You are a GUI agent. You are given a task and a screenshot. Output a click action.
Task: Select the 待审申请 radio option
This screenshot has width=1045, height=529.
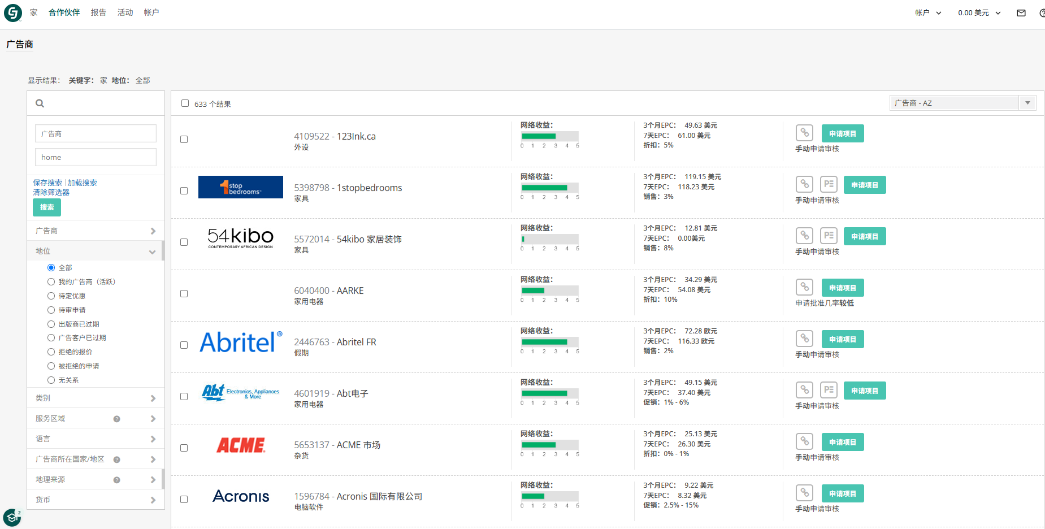(51, 310)
